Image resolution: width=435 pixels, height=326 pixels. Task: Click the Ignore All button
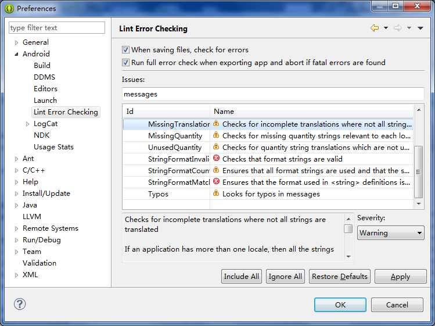click(285, 276)
